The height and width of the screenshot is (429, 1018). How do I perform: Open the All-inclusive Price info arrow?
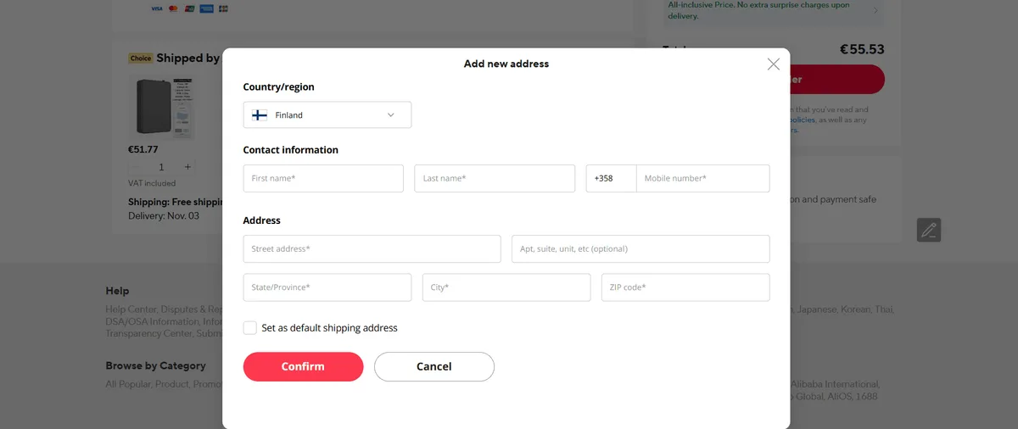(x=875, y=11)
